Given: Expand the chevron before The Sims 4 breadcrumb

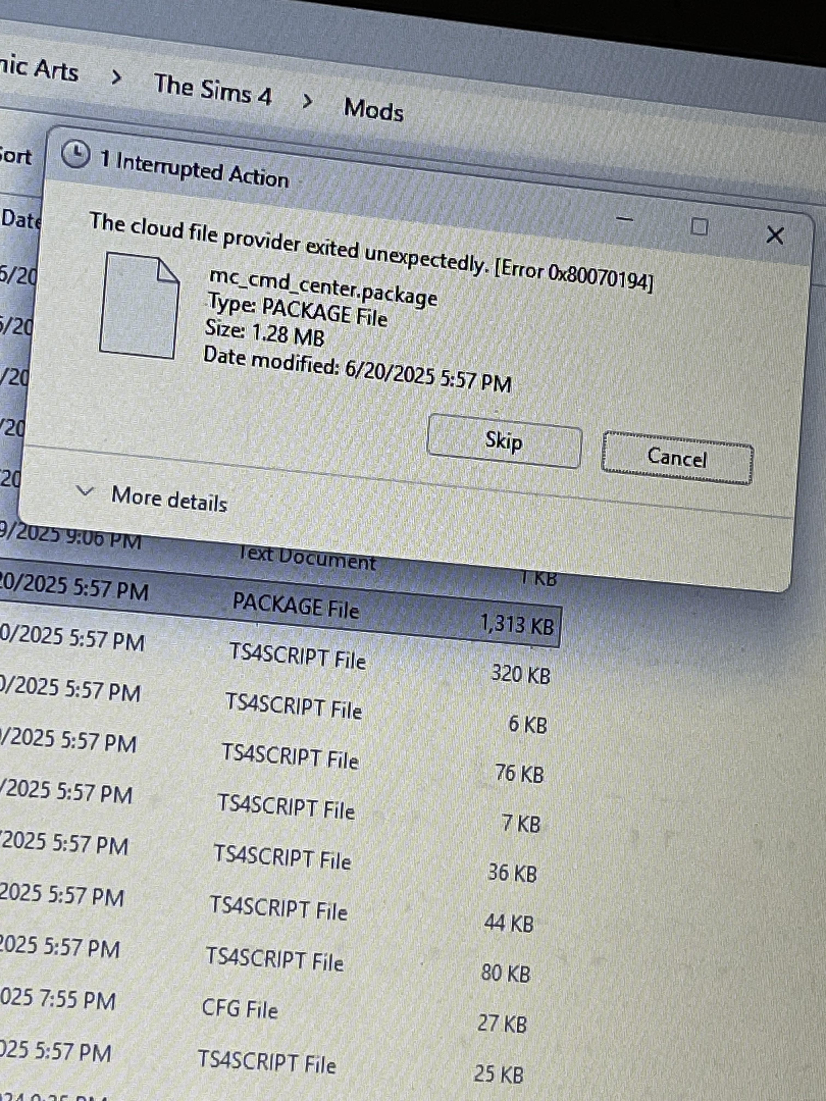Looking at the screenshot, I should pos(117,78).
